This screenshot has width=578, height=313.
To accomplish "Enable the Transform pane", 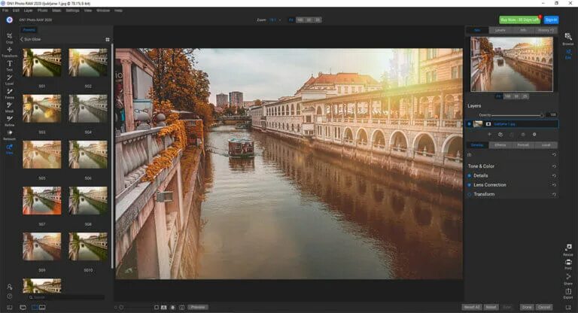I will pos(470,194).
